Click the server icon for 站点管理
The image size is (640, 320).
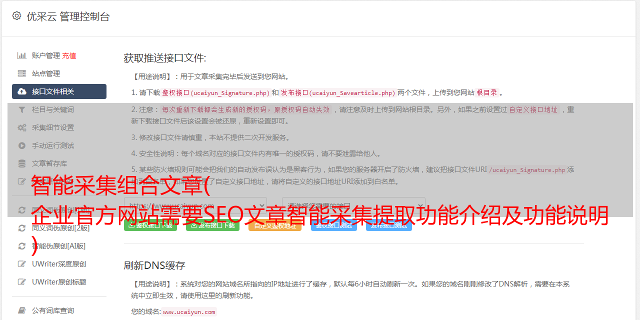pyautogui.click(x=22, y=73)
